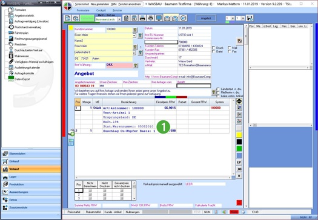
Task: Select the yellow color swatch beside table
Action: click(x=239, y=135)
